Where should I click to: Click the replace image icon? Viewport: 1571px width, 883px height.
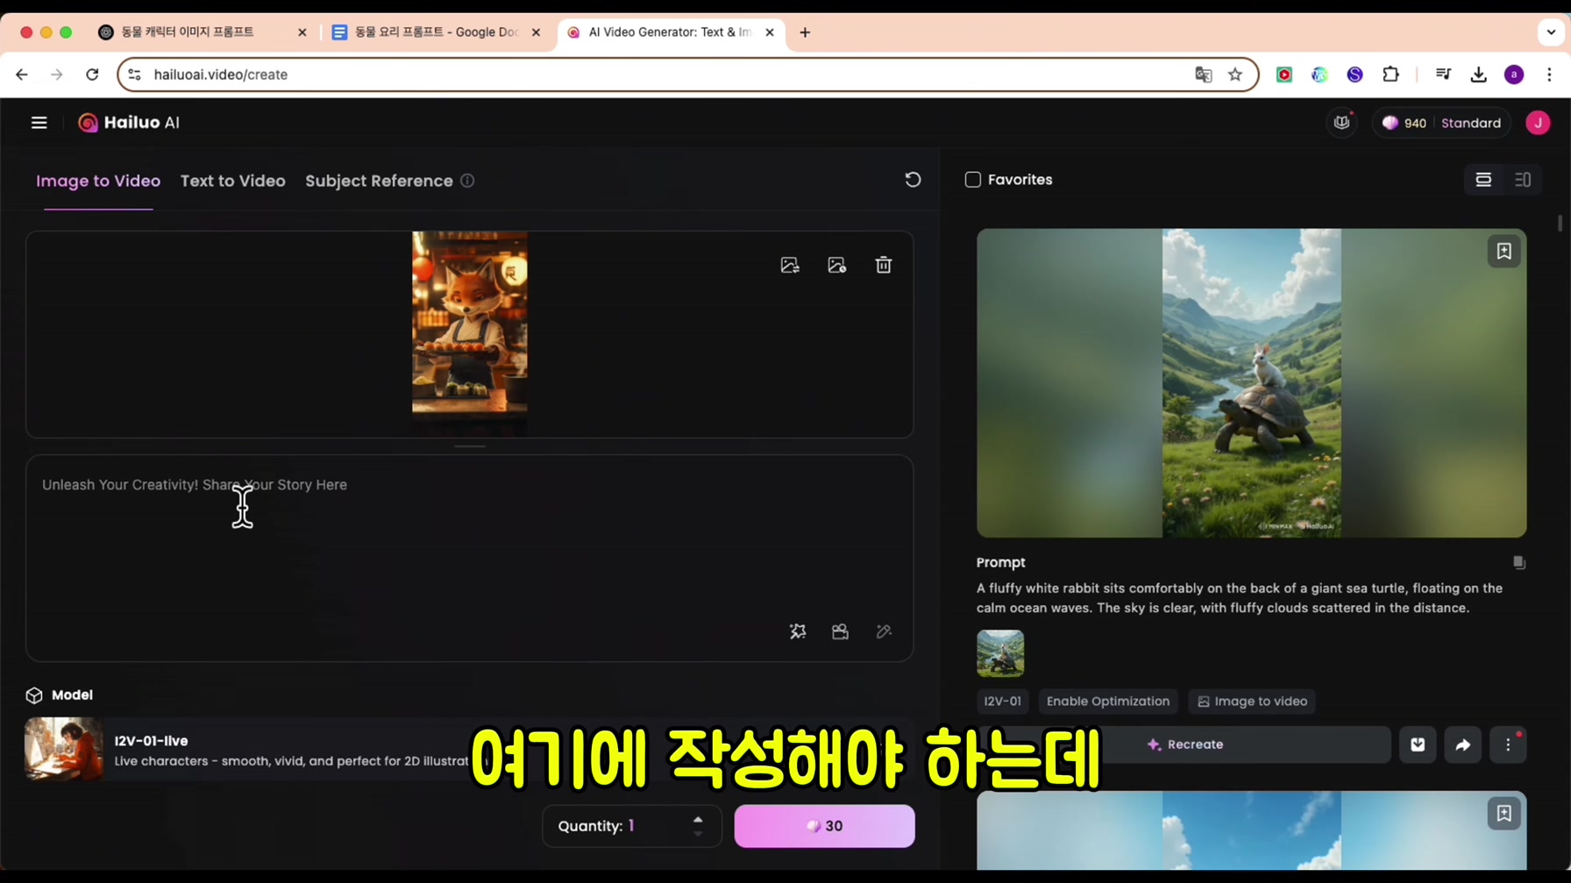(790, 265)
